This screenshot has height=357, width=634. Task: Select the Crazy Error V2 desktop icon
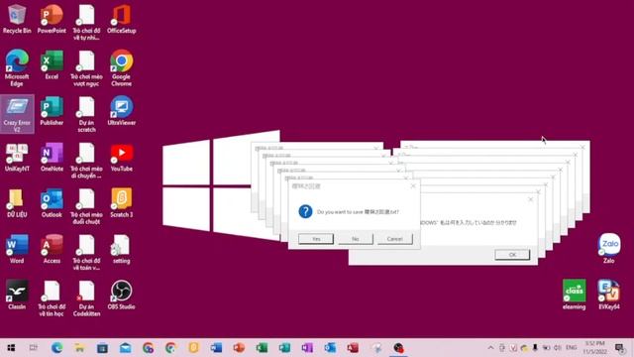(x=17, y=114)
